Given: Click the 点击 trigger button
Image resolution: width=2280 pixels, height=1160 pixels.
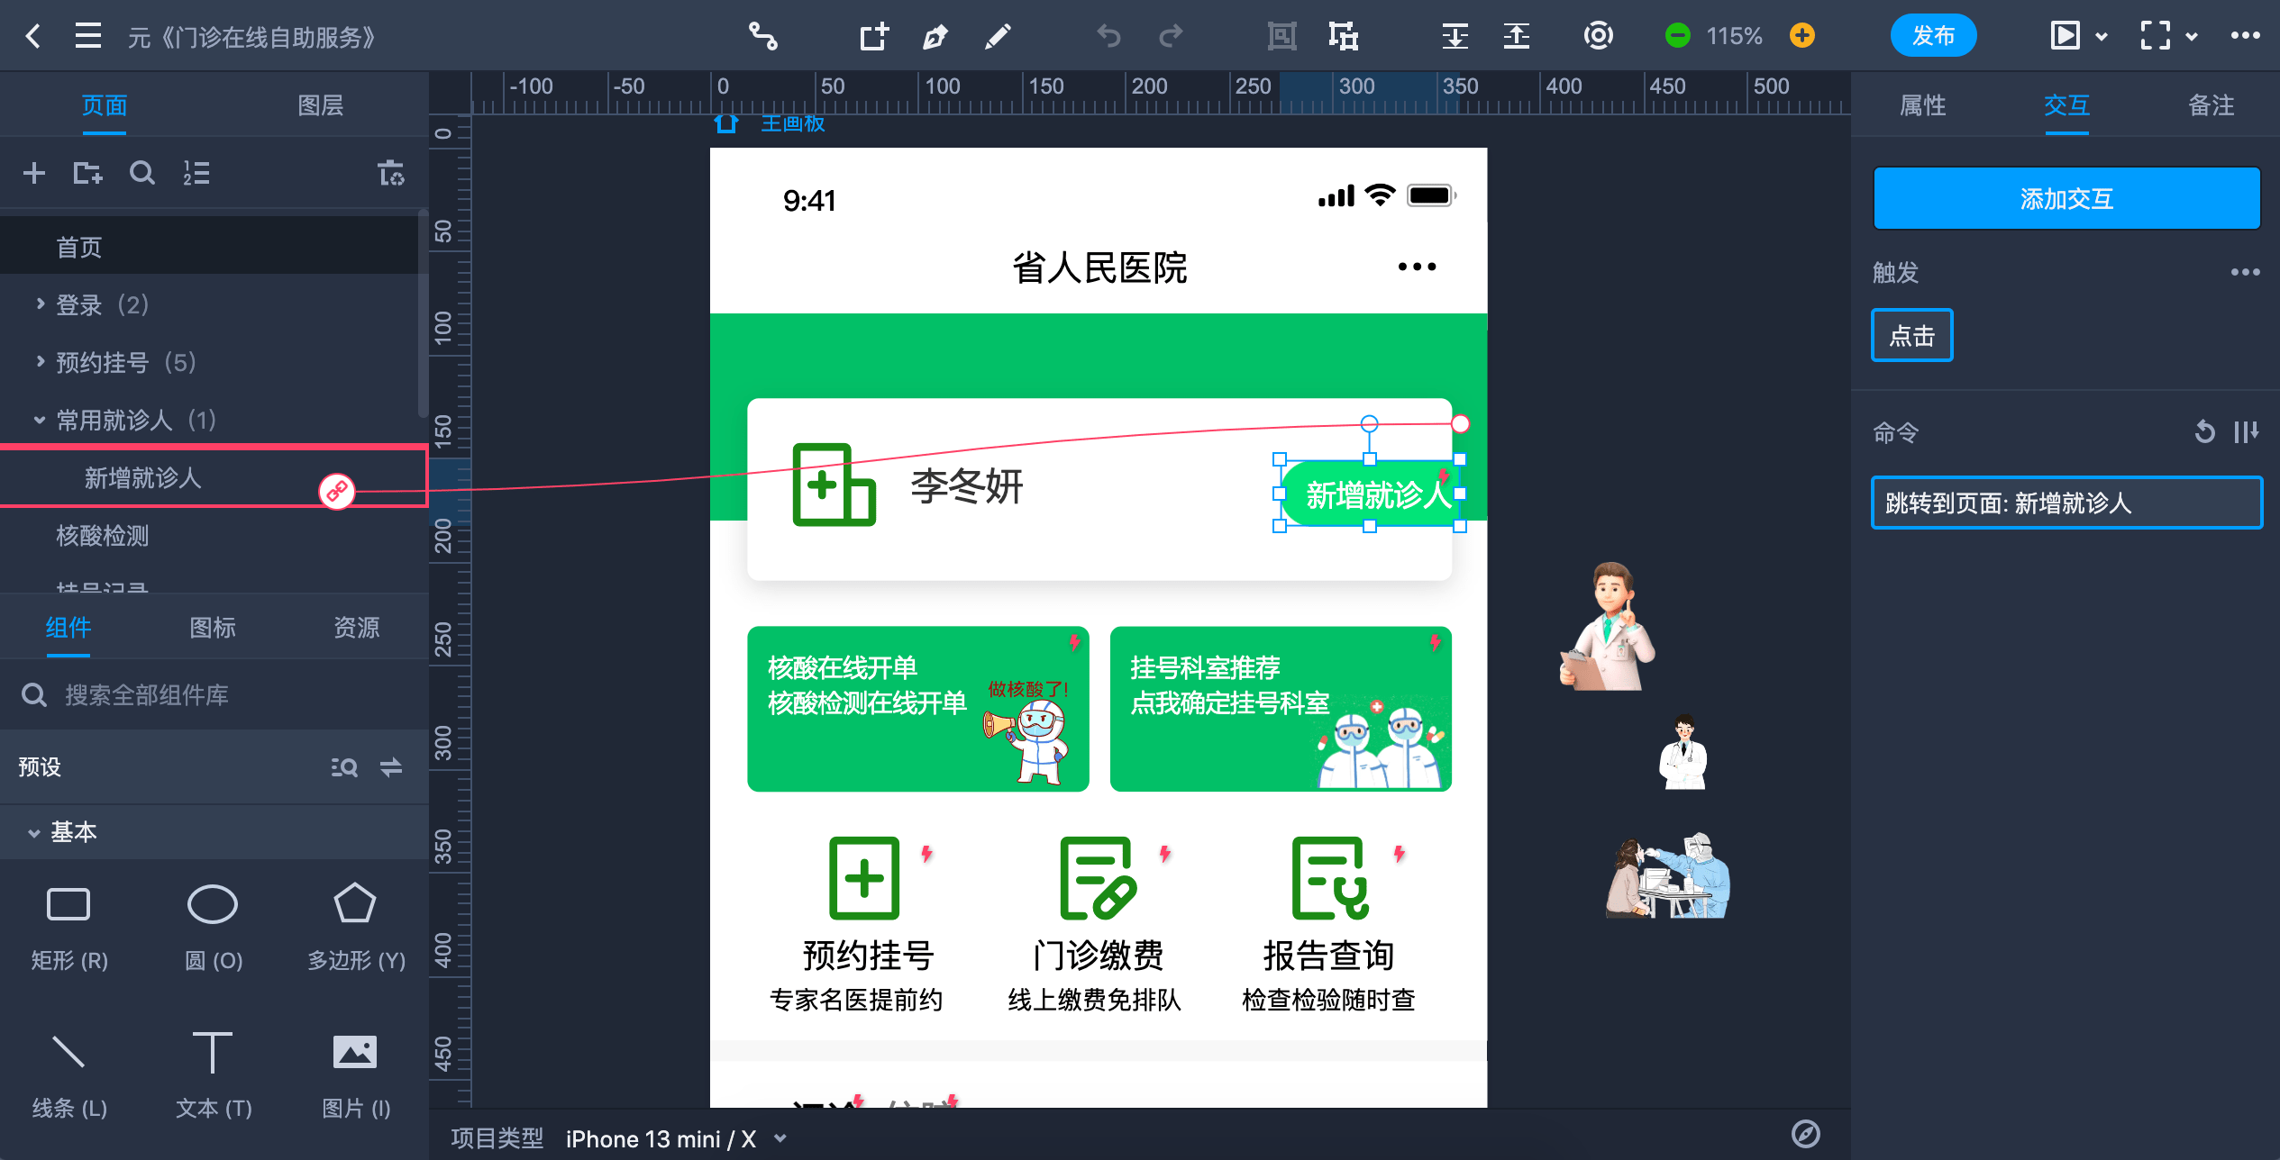Looking at the screenshot, I should coord(1911,336).
